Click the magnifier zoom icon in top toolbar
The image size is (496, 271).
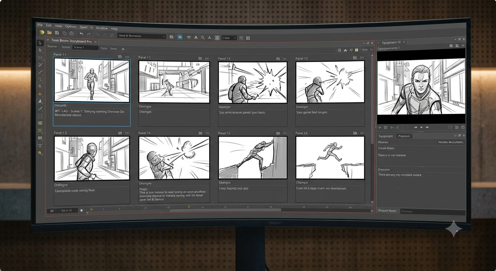(x=203, y=37)
